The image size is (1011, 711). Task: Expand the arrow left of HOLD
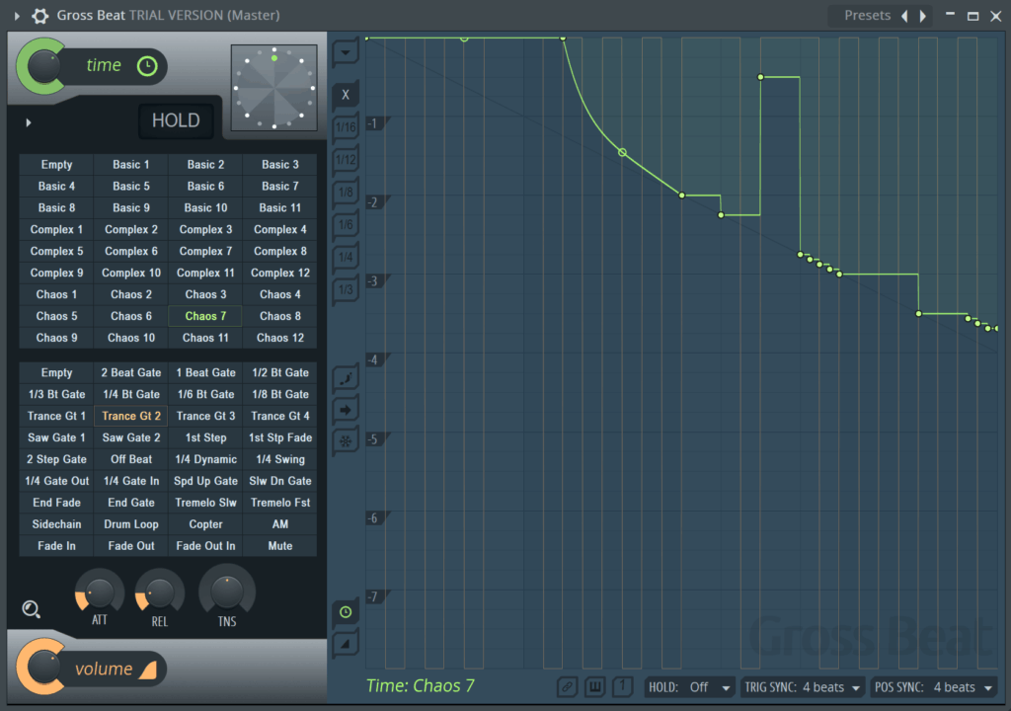[29, 122]
